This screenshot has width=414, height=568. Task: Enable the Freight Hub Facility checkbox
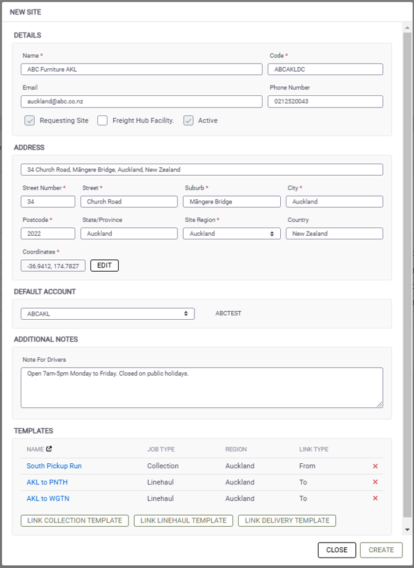pos(103,121)
